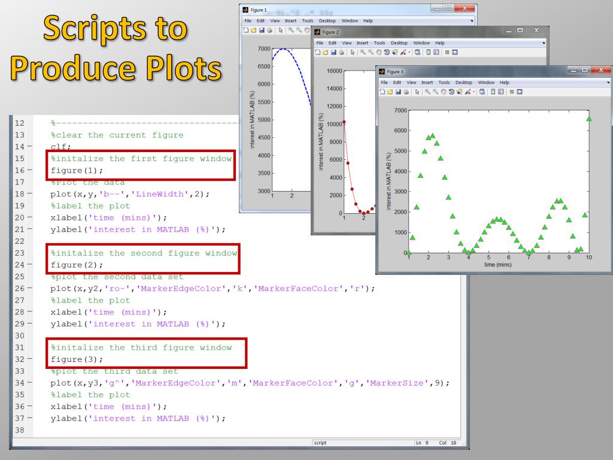Click Hide Plot Tools icon in Figure 2
This screenshot has width=613, height=460.
pos(447,52)
